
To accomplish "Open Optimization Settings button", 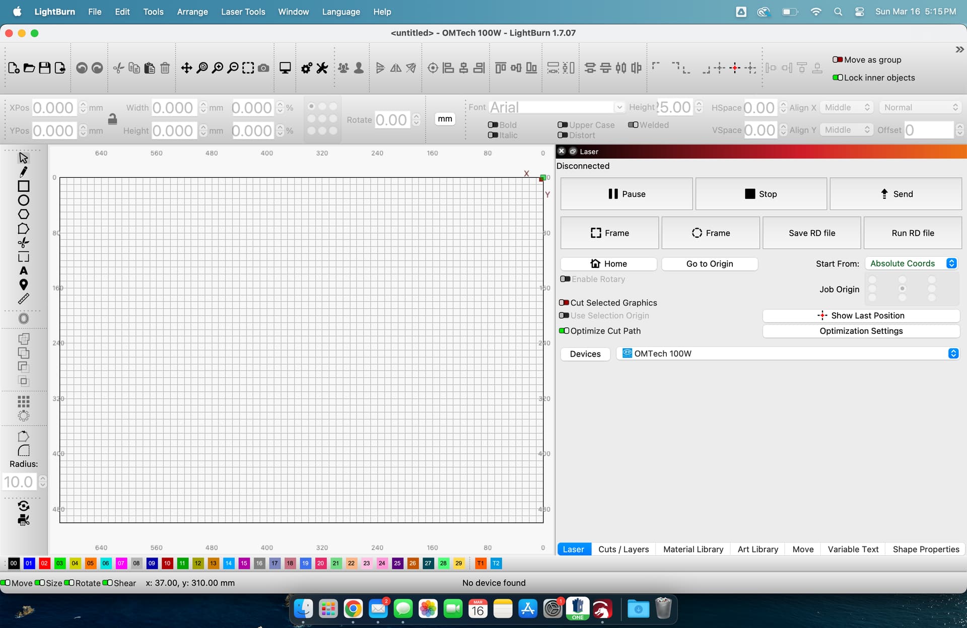I will pyautogui.click(x=861, y=331).
